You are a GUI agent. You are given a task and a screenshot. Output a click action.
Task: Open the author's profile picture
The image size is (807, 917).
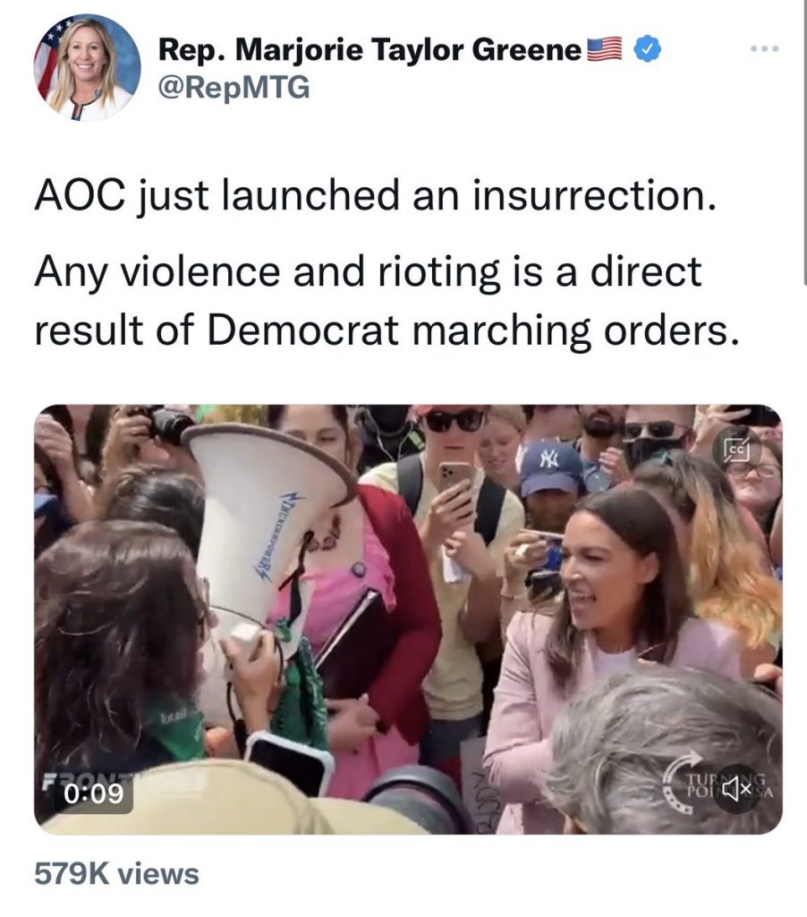[88, 68]
